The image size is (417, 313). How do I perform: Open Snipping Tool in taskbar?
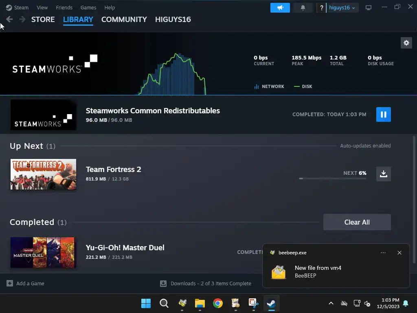pyautogui.click(x=253, y=303)
